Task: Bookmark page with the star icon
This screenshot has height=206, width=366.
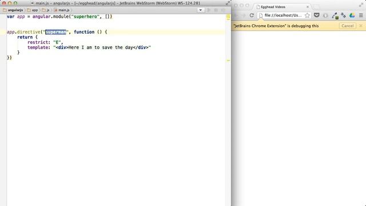Action: point(307,15)
